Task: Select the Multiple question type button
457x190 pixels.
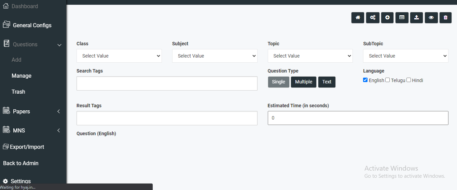Action: (x=304, y=82)
